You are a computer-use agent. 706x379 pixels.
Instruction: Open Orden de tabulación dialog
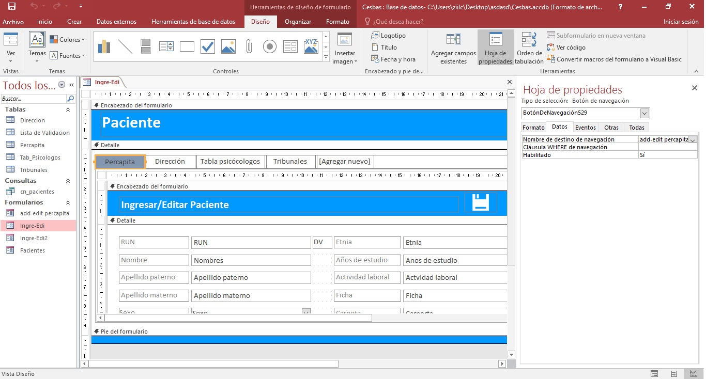click(x=529, y=48)
